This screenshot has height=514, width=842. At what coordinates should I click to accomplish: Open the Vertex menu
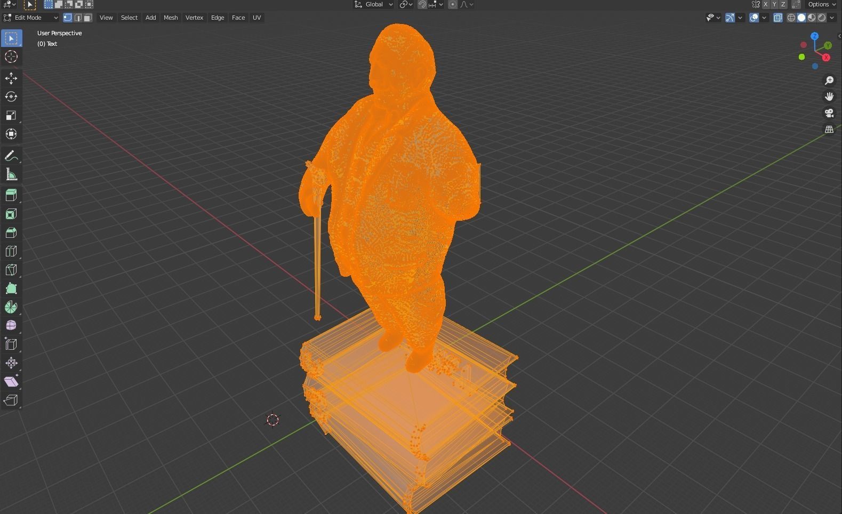(x=194, y=18)
